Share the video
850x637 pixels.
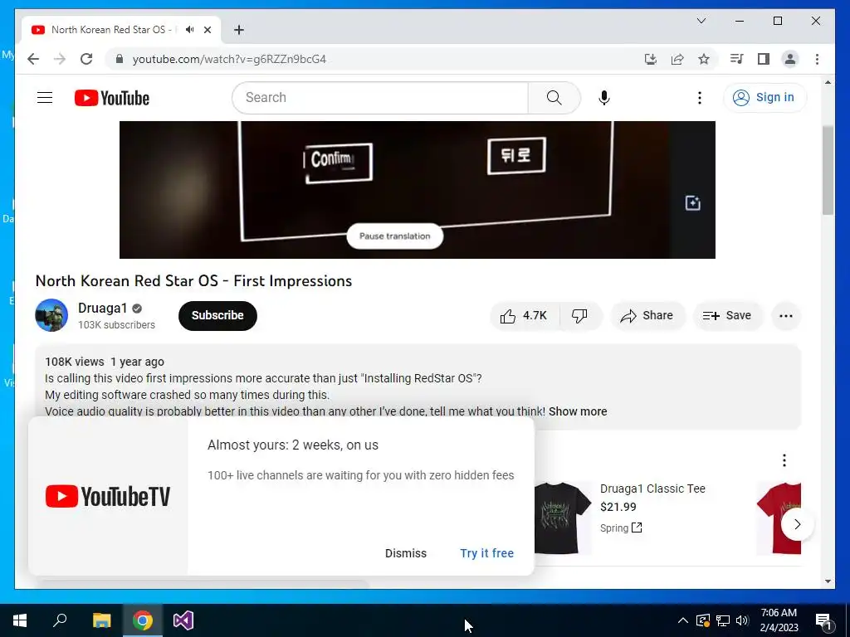point(647,316)
